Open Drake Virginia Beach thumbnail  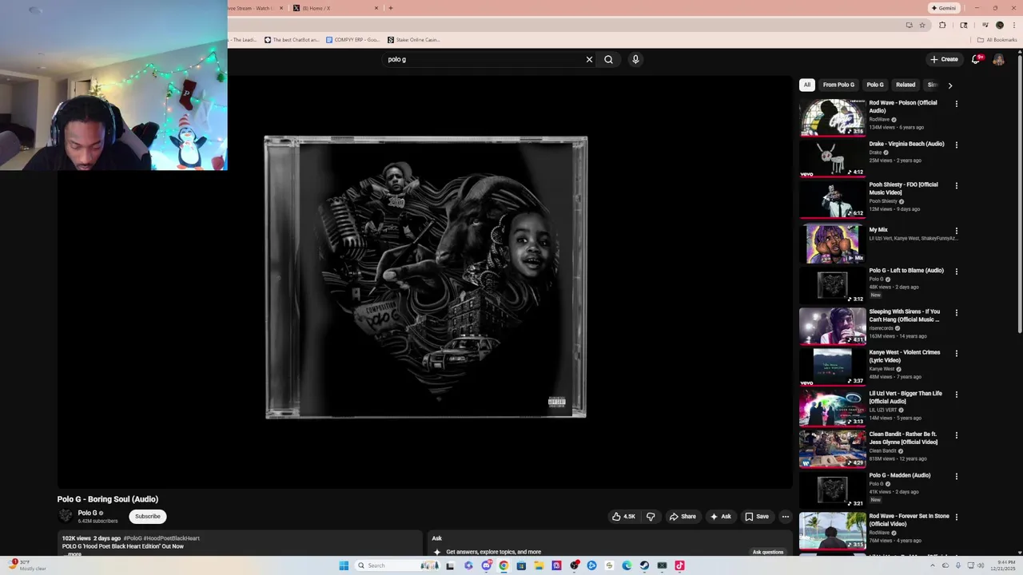pos(832,158)
